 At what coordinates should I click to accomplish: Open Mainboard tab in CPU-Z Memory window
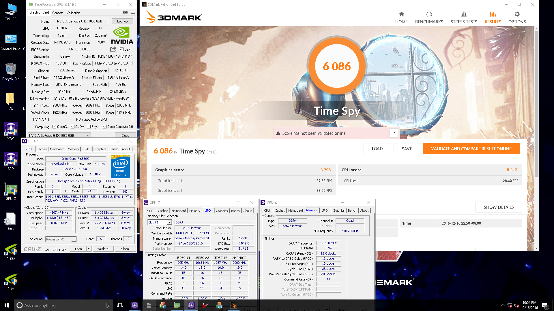click(x=295, y=211)
